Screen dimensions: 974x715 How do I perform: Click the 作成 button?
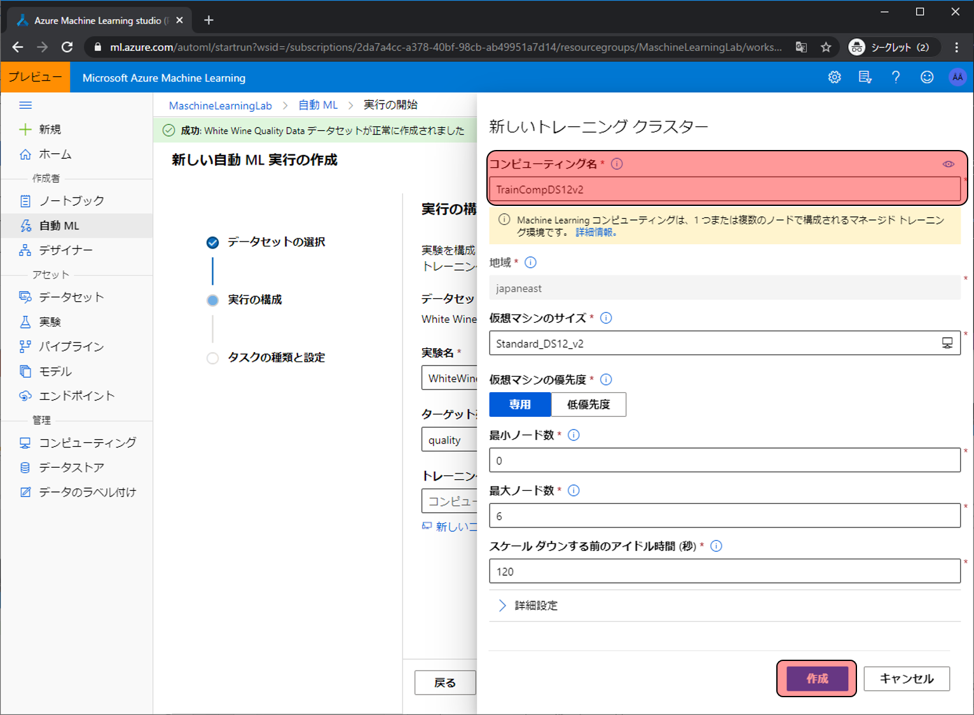pyautogui.click(x=817, y=679)
